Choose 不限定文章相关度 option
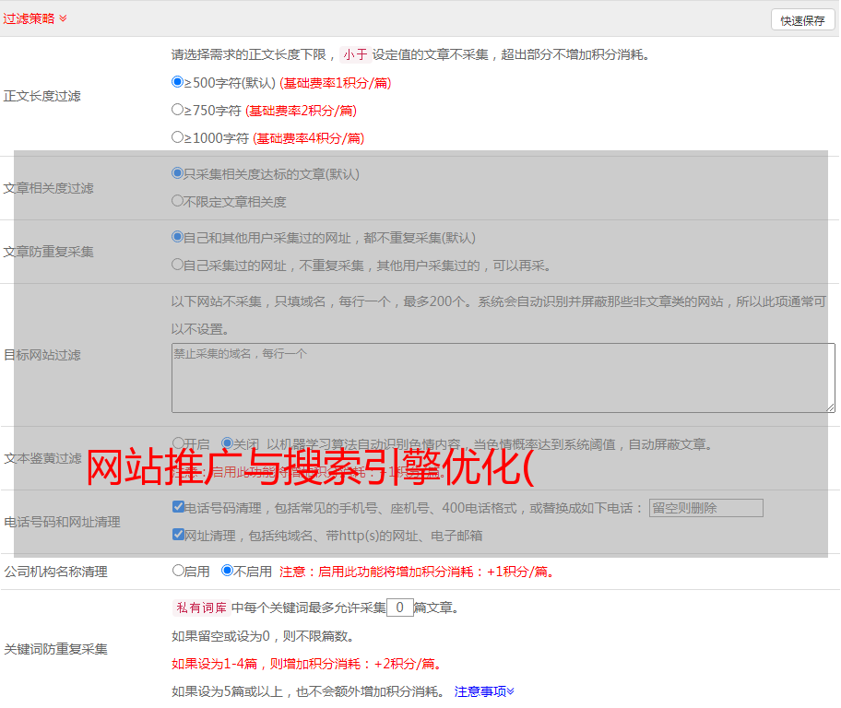841x708 pixels. pyautogui.click(x=178, y=201)
